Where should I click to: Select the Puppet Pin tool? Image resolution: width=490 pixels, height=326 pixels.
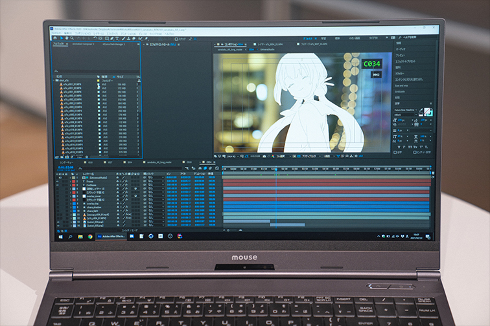click(x=146, y=39)
